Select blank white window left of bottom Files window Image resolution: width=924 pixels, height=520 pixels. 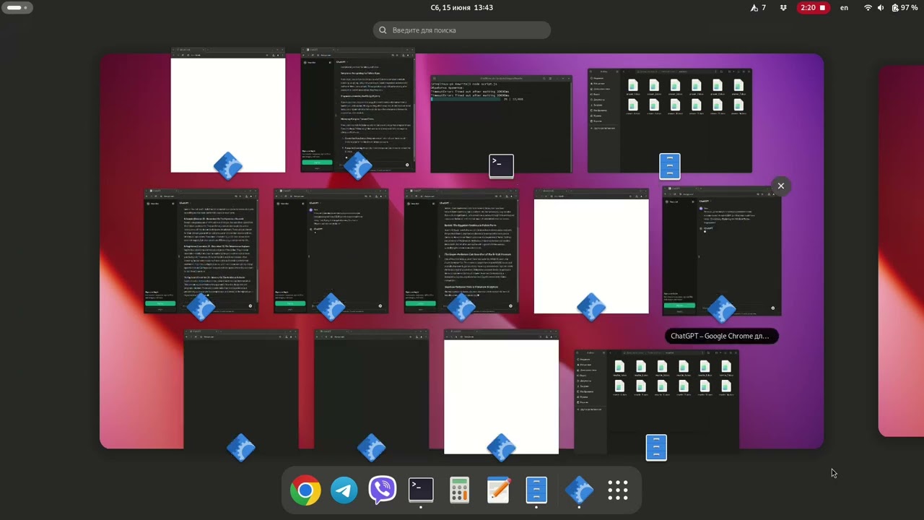(x=501, y=392)
